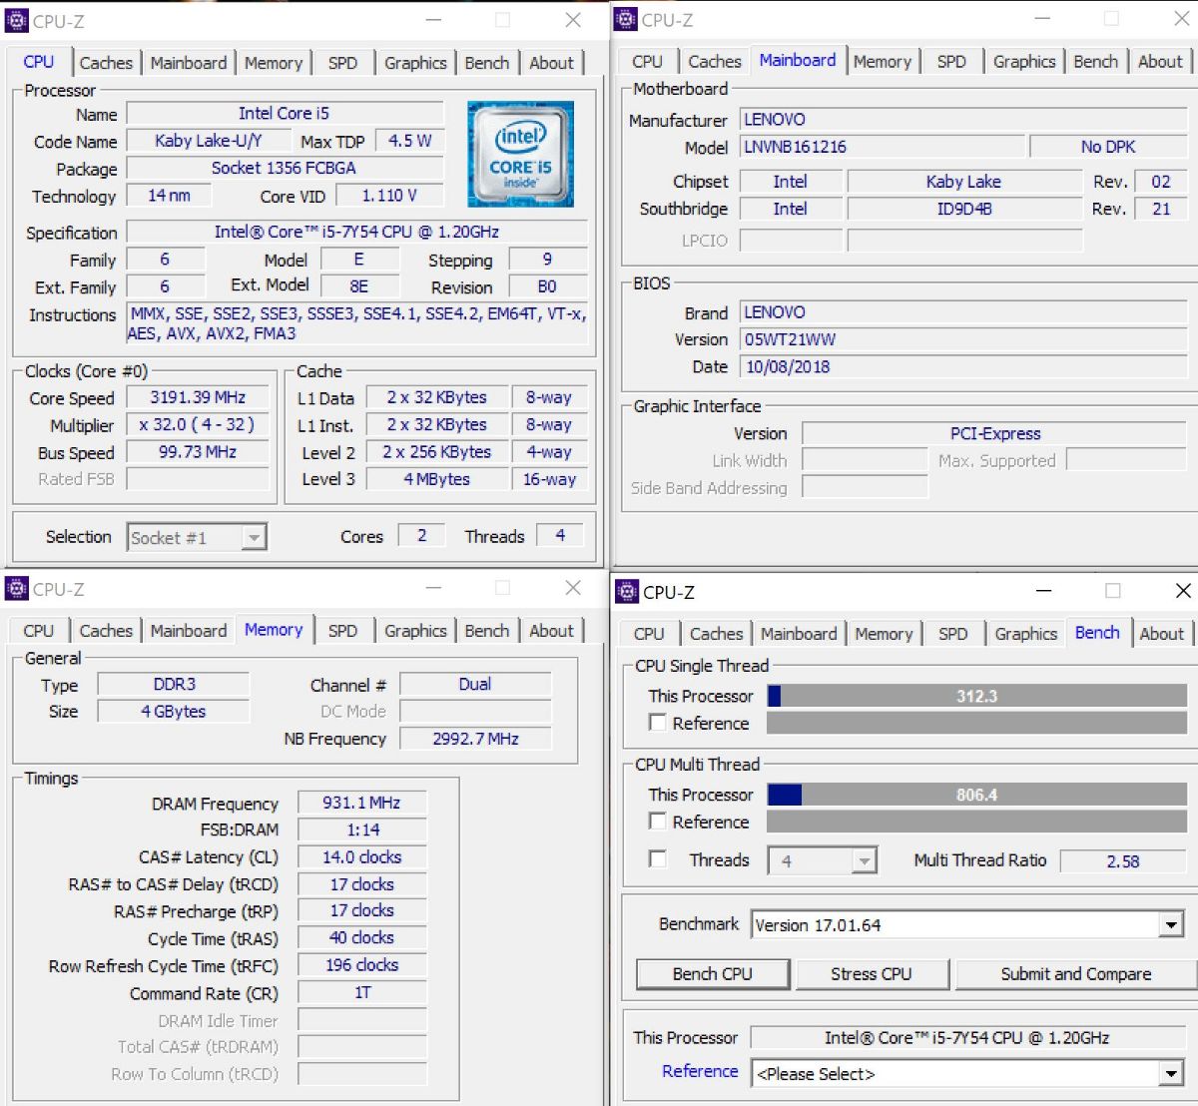Click the CPU-Z icon in the Memory window title bar
The height and width of the screenshot is (1106, 1198).
16,589
